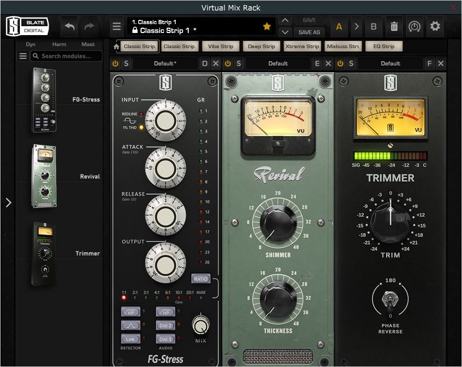Copy A to B with arrow button
Image resolution: width=462 pixels, height=367 pixels.
coord(356,27)
